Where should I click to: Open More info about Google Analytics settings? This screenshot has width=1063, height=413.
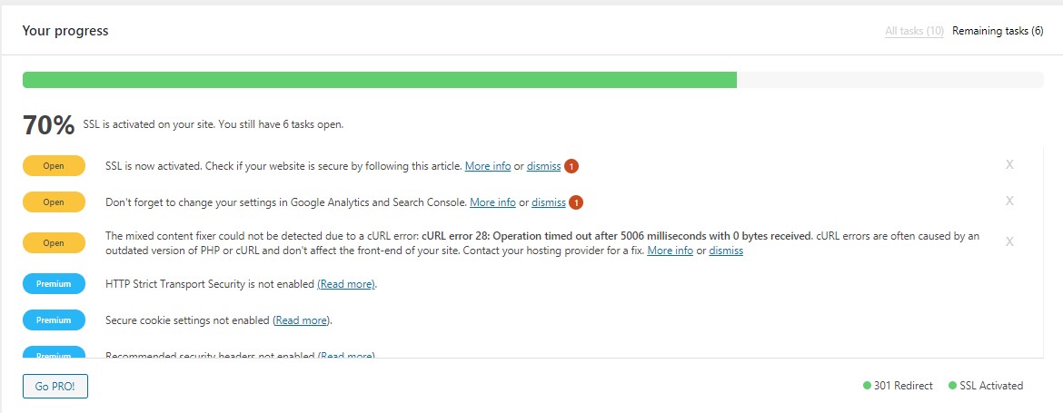pos(492,202)
